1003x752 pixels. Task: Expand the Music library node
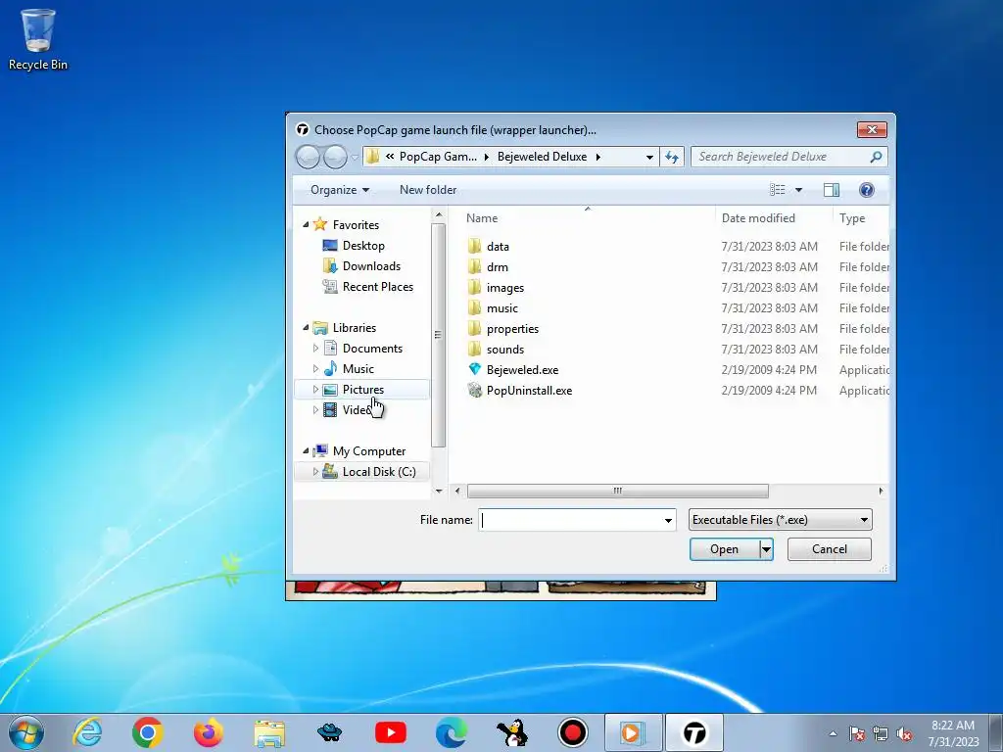[x=315, y=368]
